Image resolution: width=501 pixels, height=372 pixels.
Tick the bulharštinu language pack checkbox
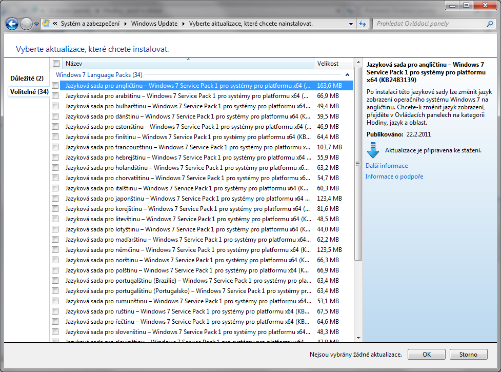(x=55, y=106)
